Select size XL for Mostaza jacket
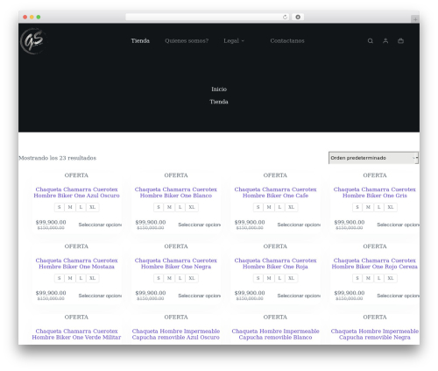438x371 pixels. pyautogui.click(x=93, y=278)
